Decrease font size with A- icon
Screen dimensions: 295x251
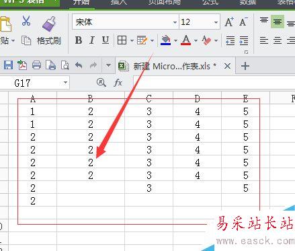[x=243, y=22]
